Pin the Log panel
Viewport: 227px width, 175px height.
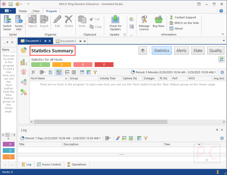217,130
